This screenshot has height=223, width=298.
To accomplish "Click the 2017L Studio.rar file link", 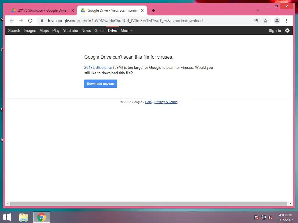I will click(98, 67).
